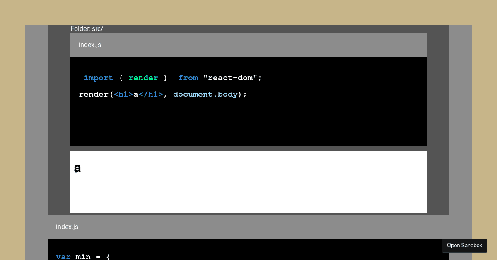Click the 'from' keyword in code
Viewport: 497px width, 260px height.
tap(188, 78)
